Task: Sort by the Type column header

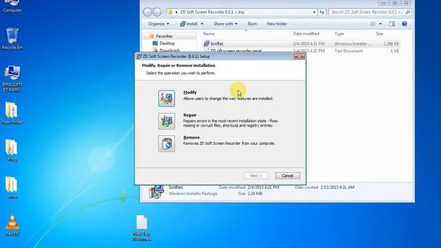Action: [x=339, y=34]
